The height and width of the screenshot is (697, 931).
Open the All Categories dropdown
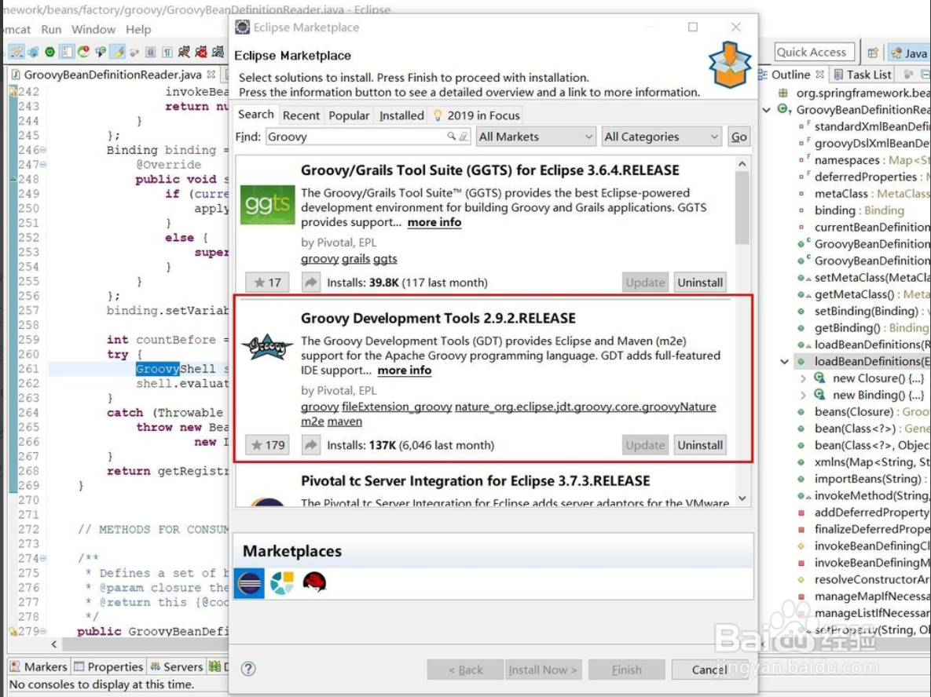pos(662,137)
